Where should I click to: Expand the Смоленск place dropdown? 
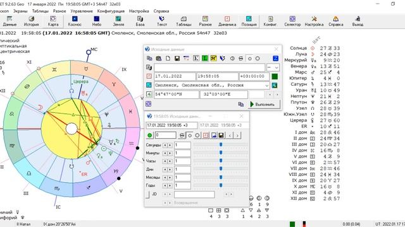pyautogui.click(x=267, y=85)
